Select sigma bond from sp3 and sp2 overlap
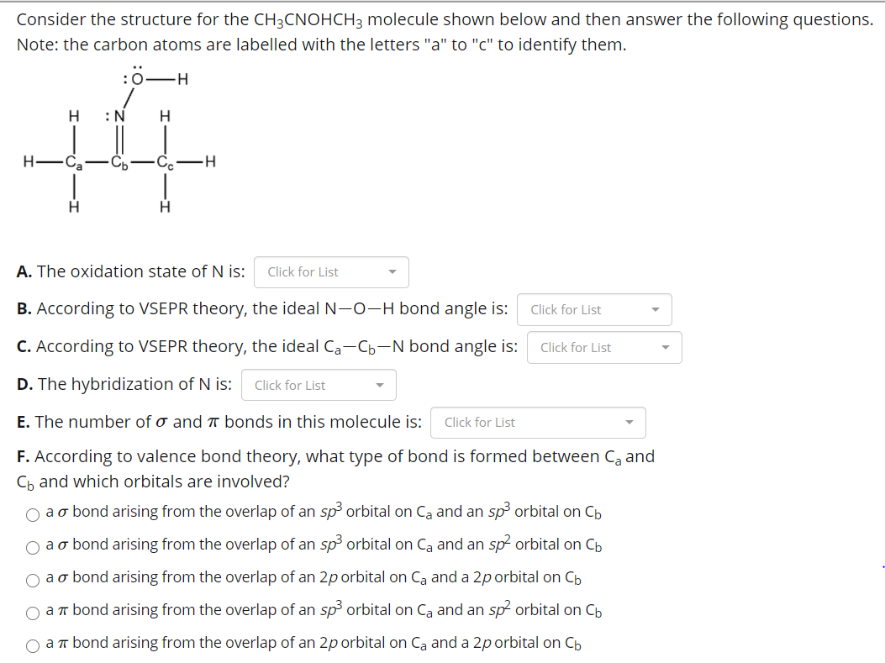 tap(33, 546)
